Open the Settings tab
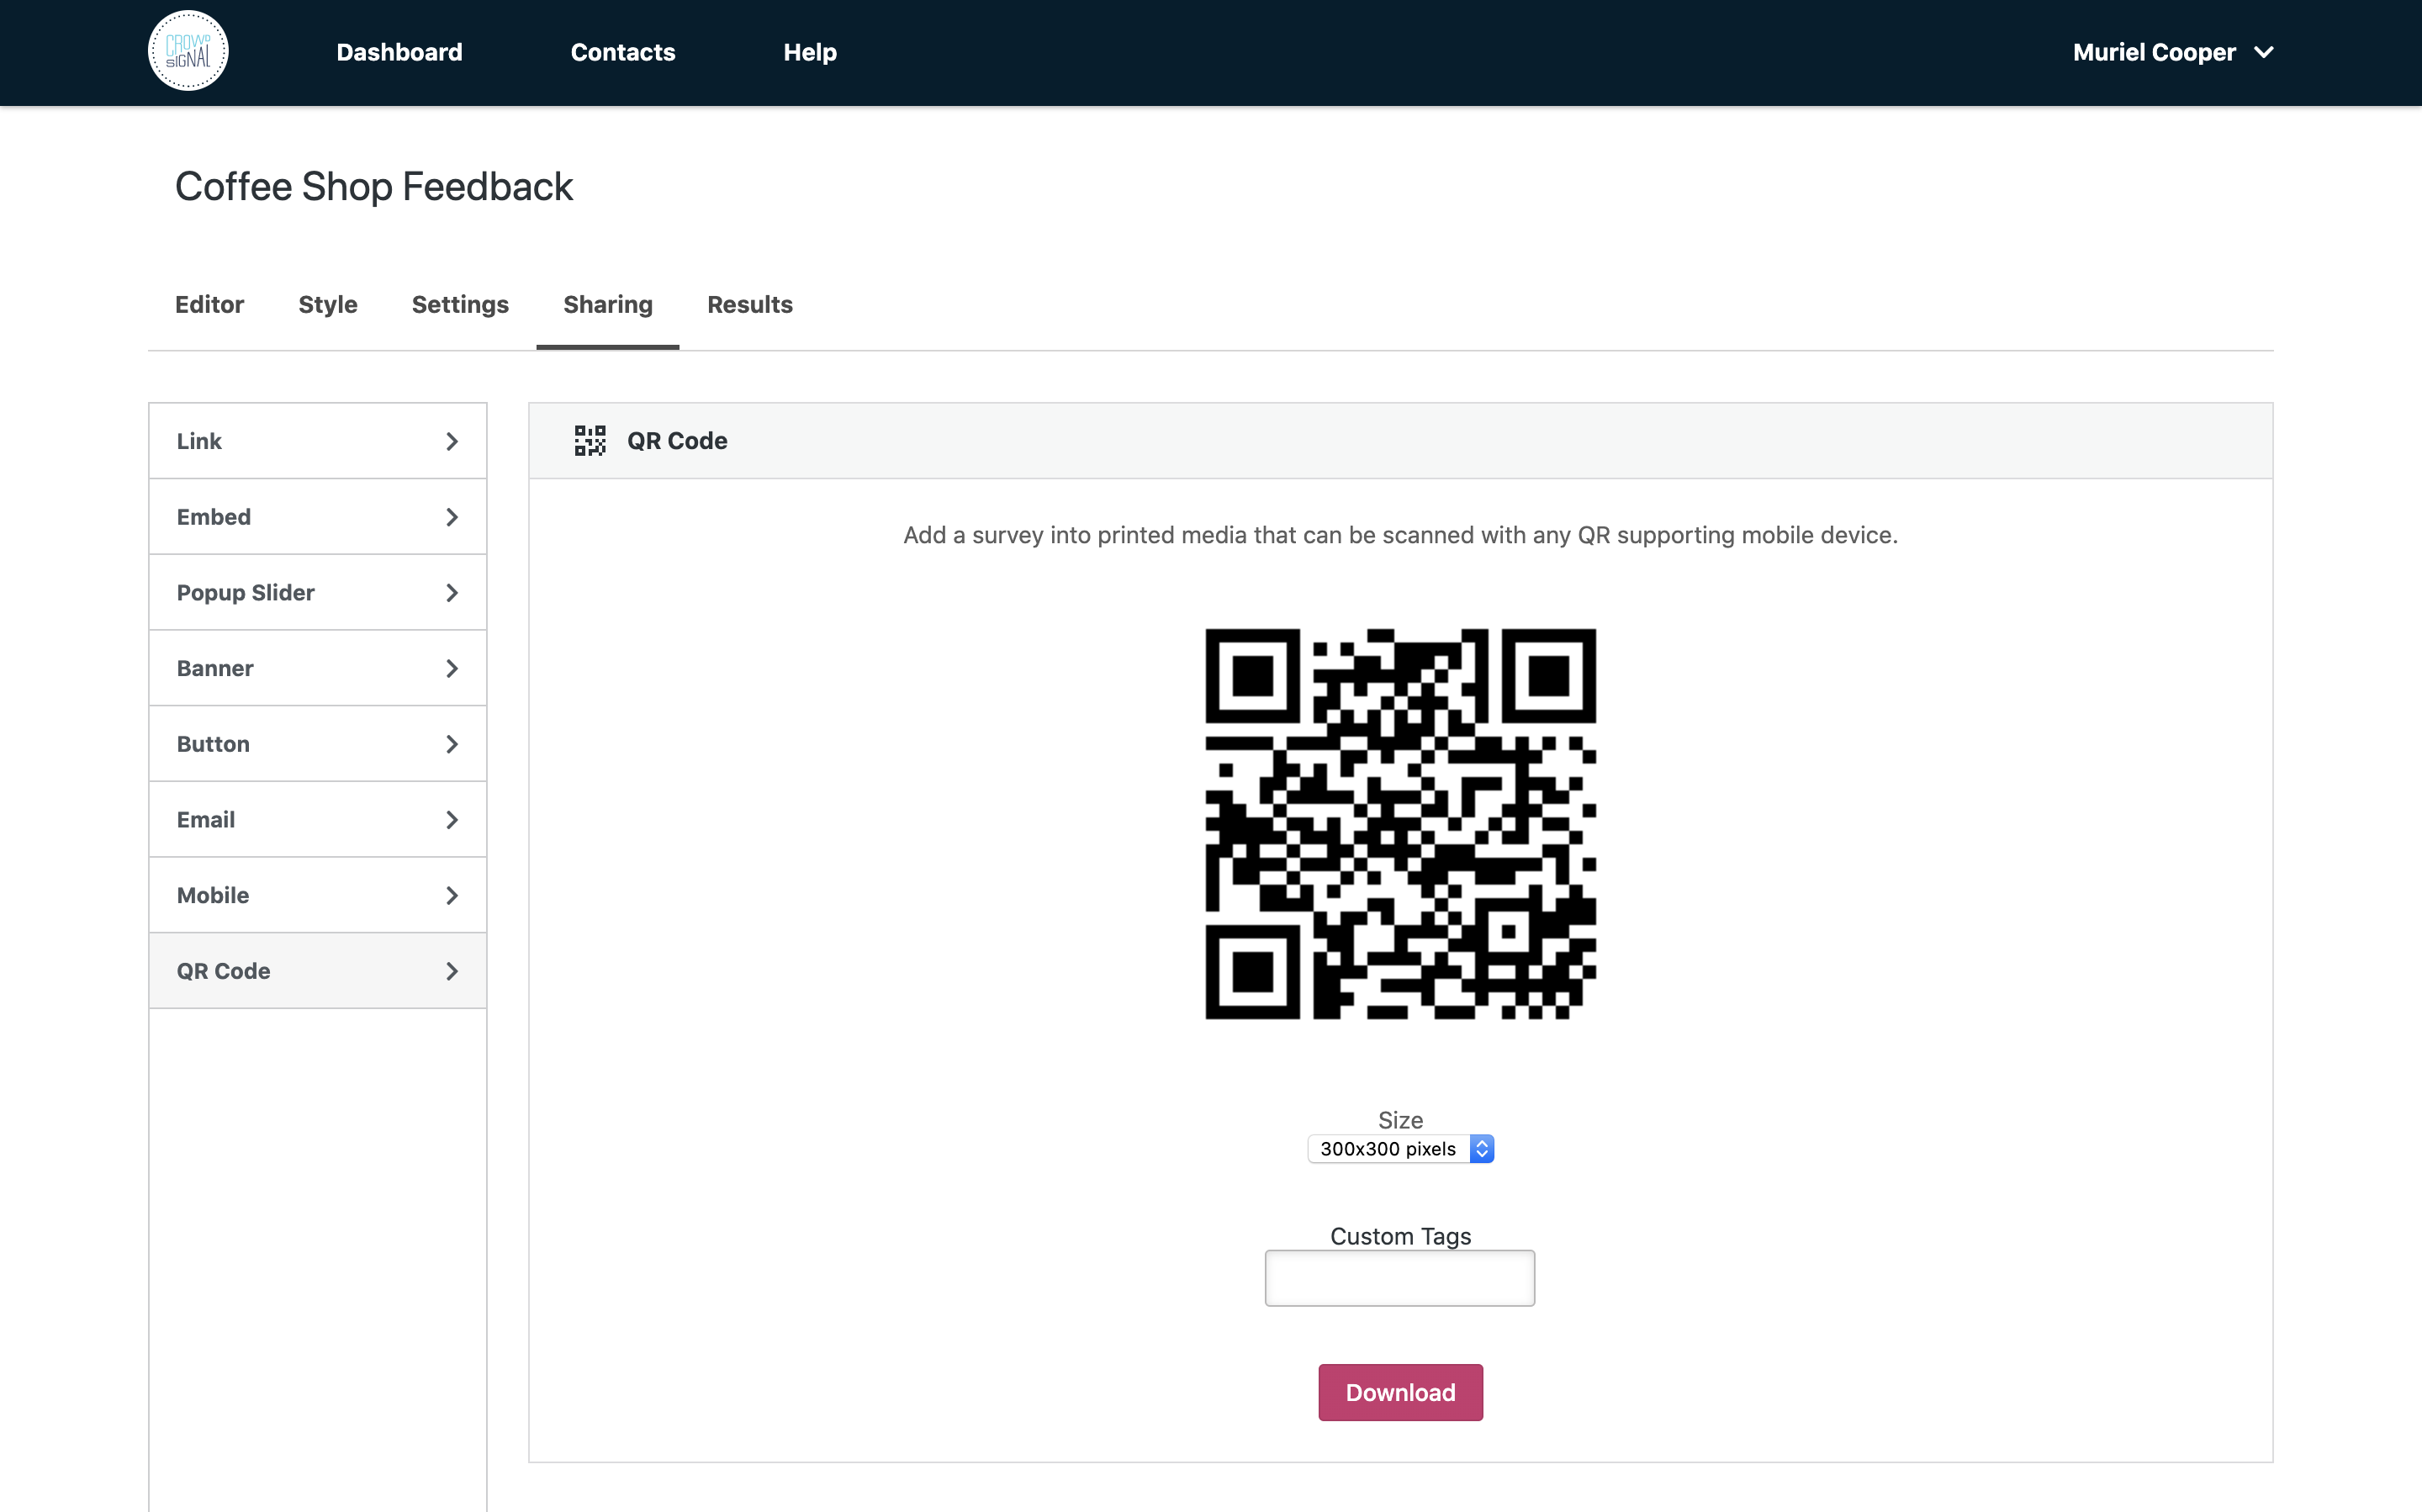 (x=460, y=305)
